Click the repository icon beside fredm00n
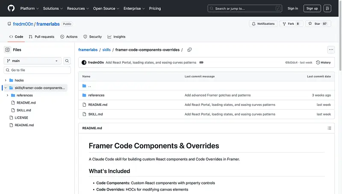Viewport: 342px width, 194px height. (x=9, y=24)
